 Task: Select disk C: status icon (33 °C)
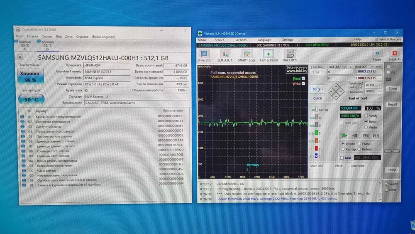pyautogui.click(x=16, y=41)
